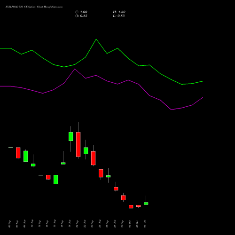Click the peak of the green indicator line
This screenshot has height=235, width=235.
[x=96, y=39]
